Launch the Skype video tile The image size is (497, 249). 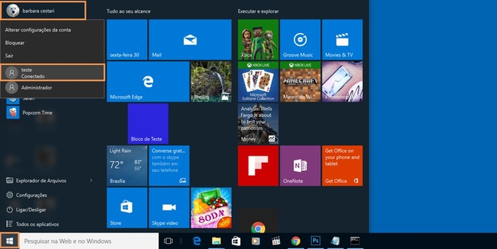click(169, 208)
